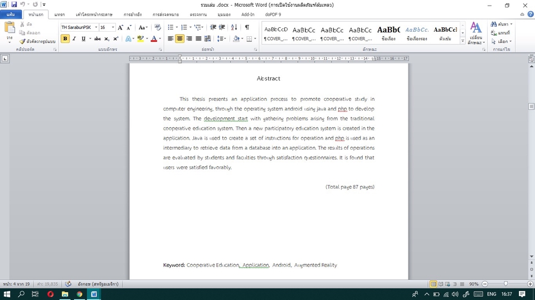Select Full Screen Reading view icon

pos(440,284)
